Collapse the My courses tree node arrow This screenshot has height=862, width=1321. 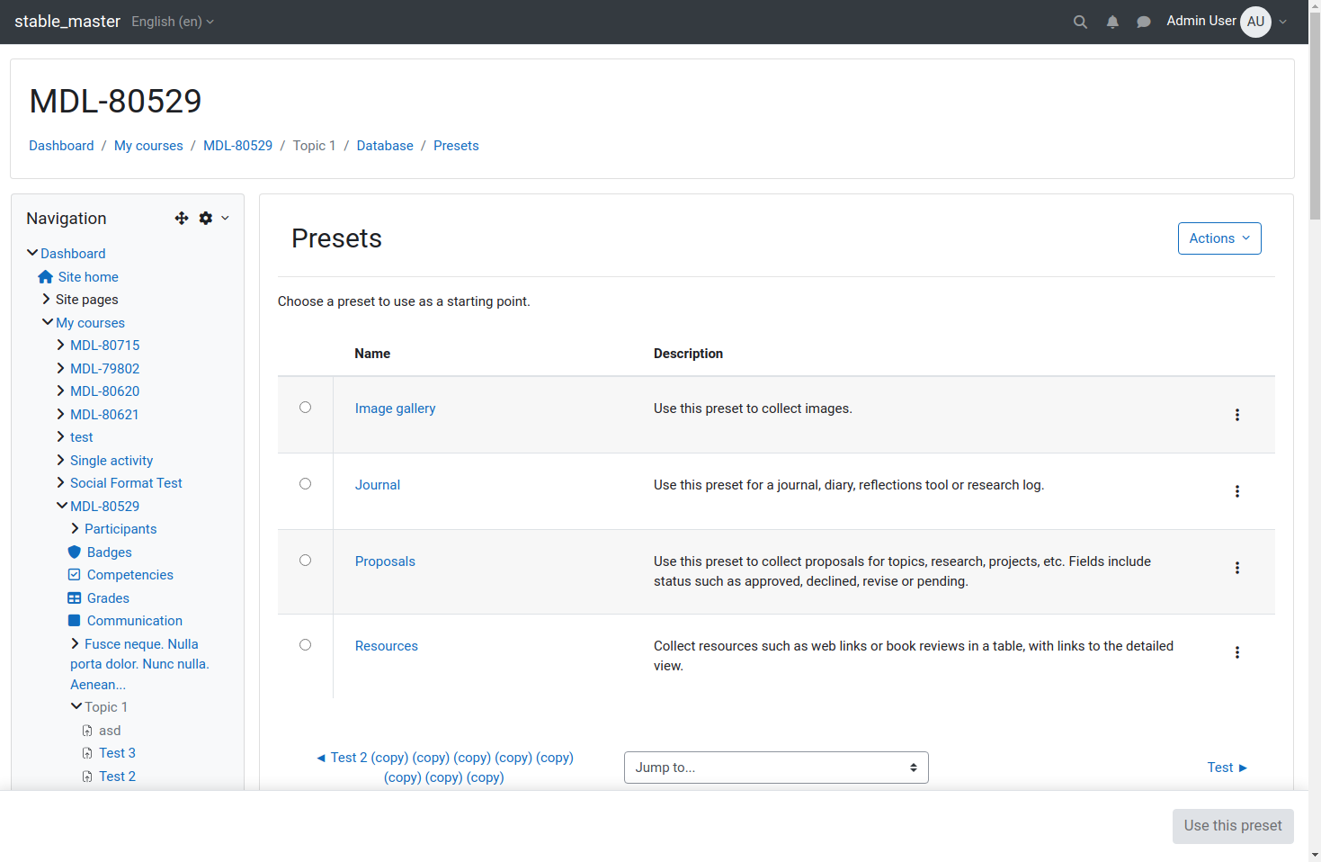tap(48, 322)
